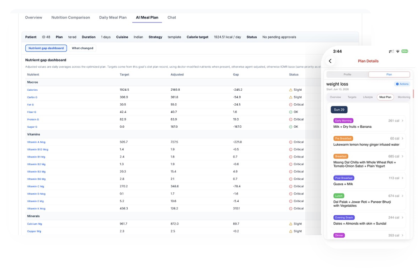Image resolution: width=418 pixels, height=269 pixels.
Task: Expand Evening Snack meal chevron
Action: pos(403,218)
